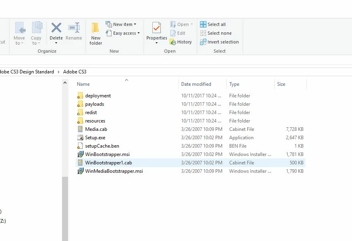The width and height of the screenshot is (352, 241).
Task: Sort by Type column header
Action: [234, 84]
